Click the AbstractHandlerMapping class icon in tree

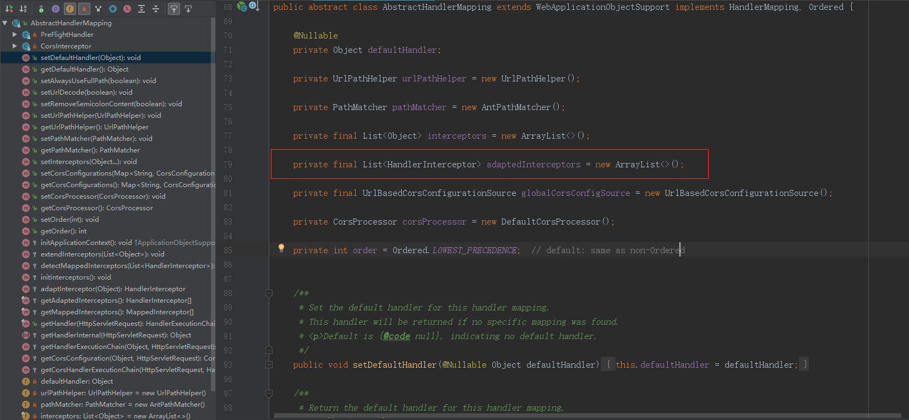tap(16, 23)
